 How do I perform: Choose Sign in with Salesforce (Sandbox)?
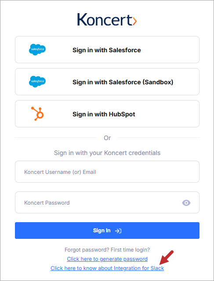point(107,82)
